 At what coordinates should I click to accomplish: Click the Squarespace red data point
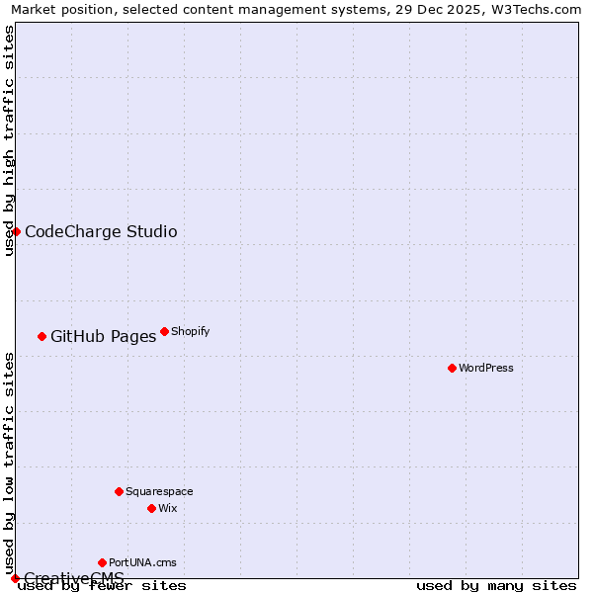[120, 491]
